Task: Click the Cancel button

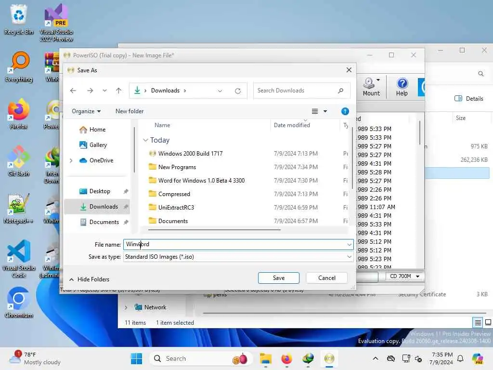Action: pos(327,278)
